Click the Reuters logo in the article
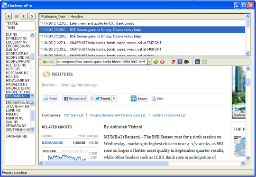Viewport: 256px width, 177px height. coord(57,74)
